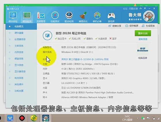Click 生成报表 to generate a report
The height and width of the screenshot is (122, 161).
tap(148, 26)
